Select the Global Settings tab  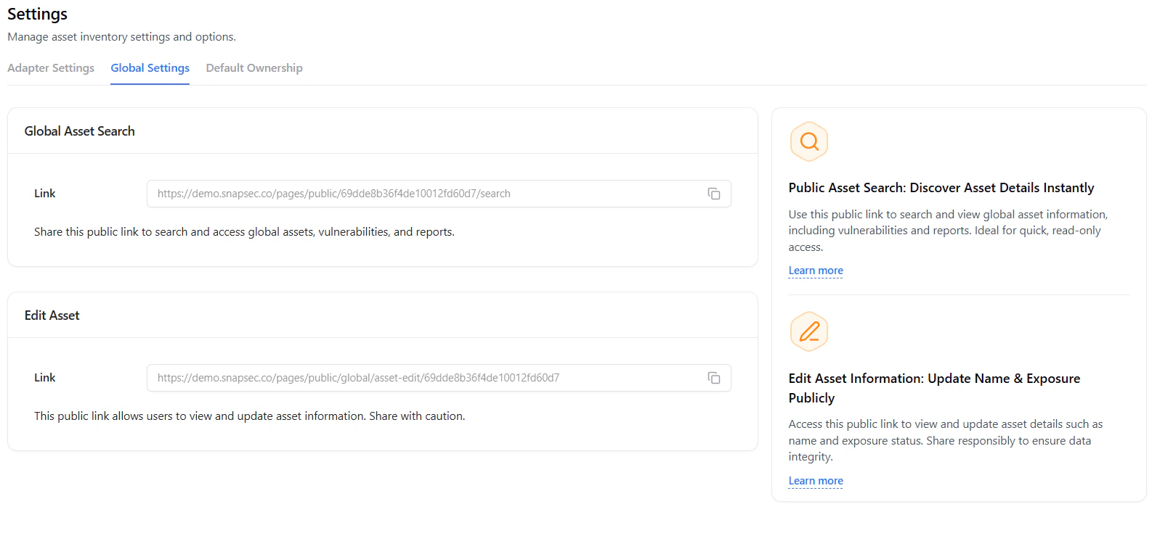[150, 68]
